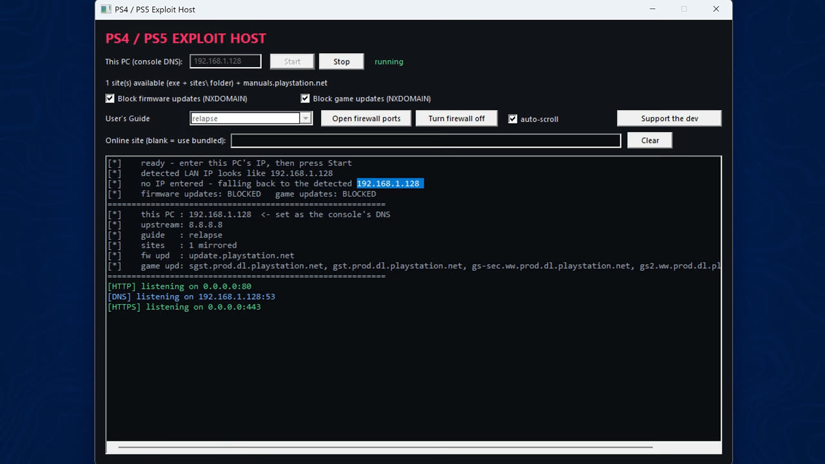Click the 'guide : relapse' log line
The height and width of the screenshot is (464, 825).
tap(165, 235)
